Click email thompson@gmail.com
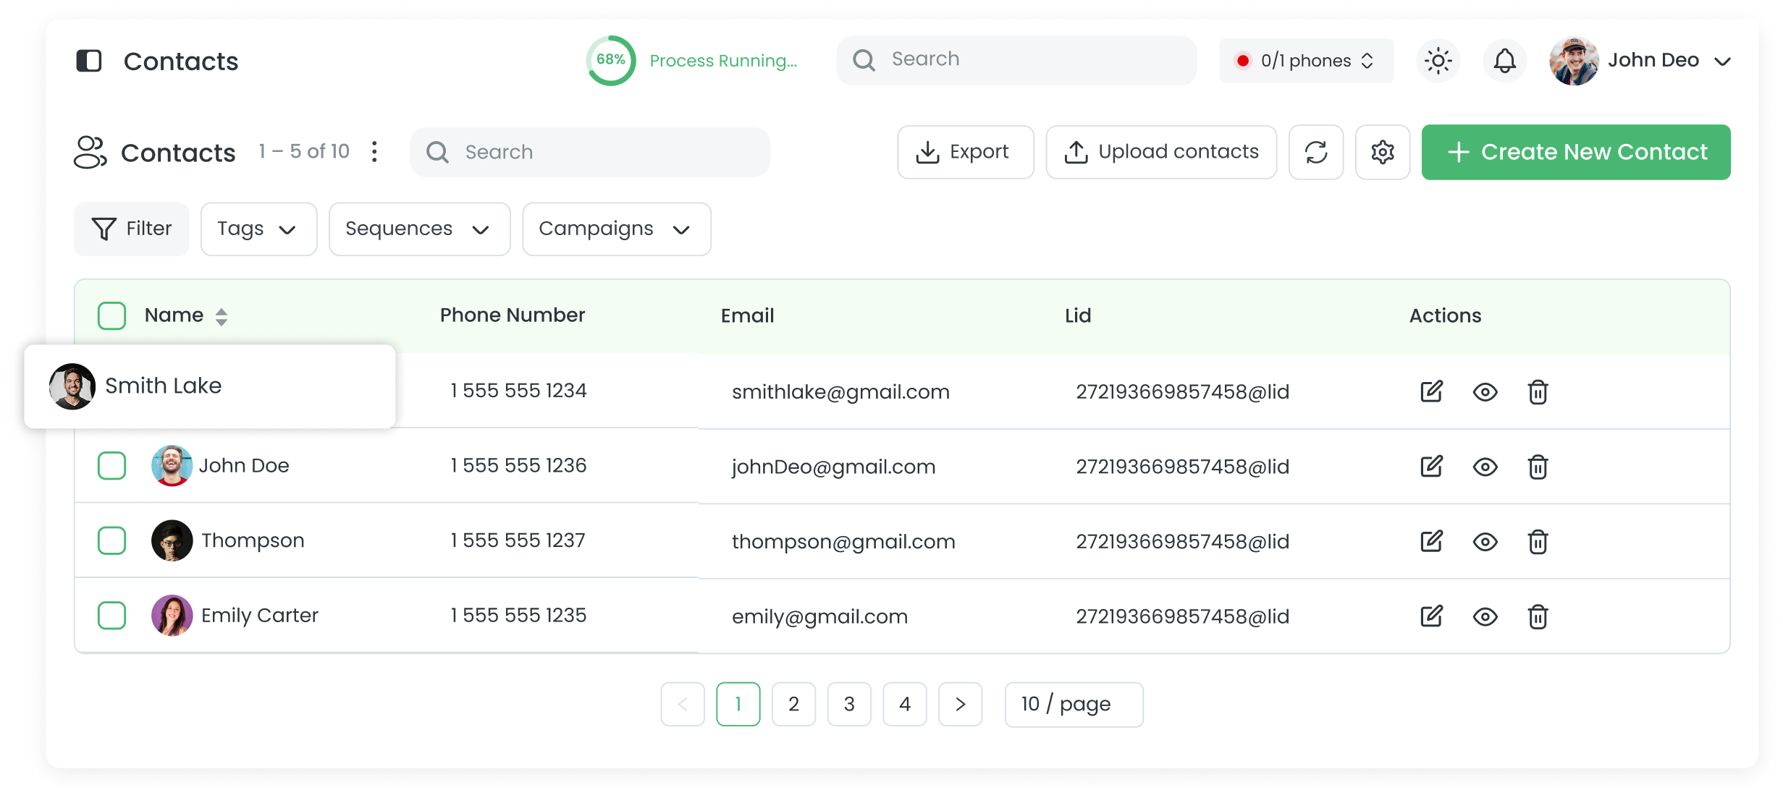This screenshot has width=1783, height=798. tap(843, 542)
